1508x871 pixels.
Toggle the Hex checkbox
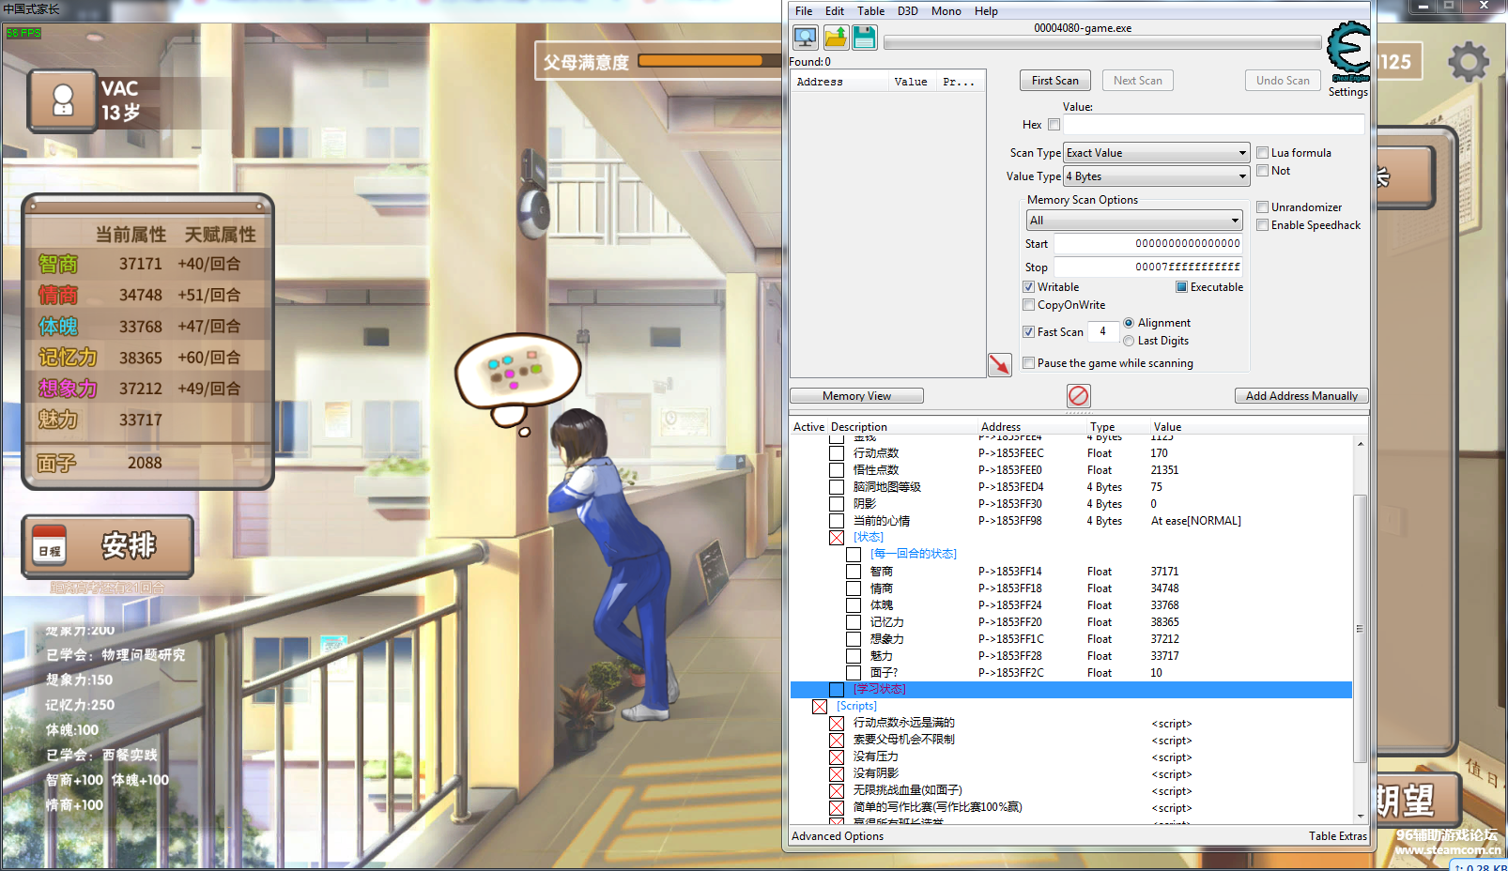point(1054,125)
